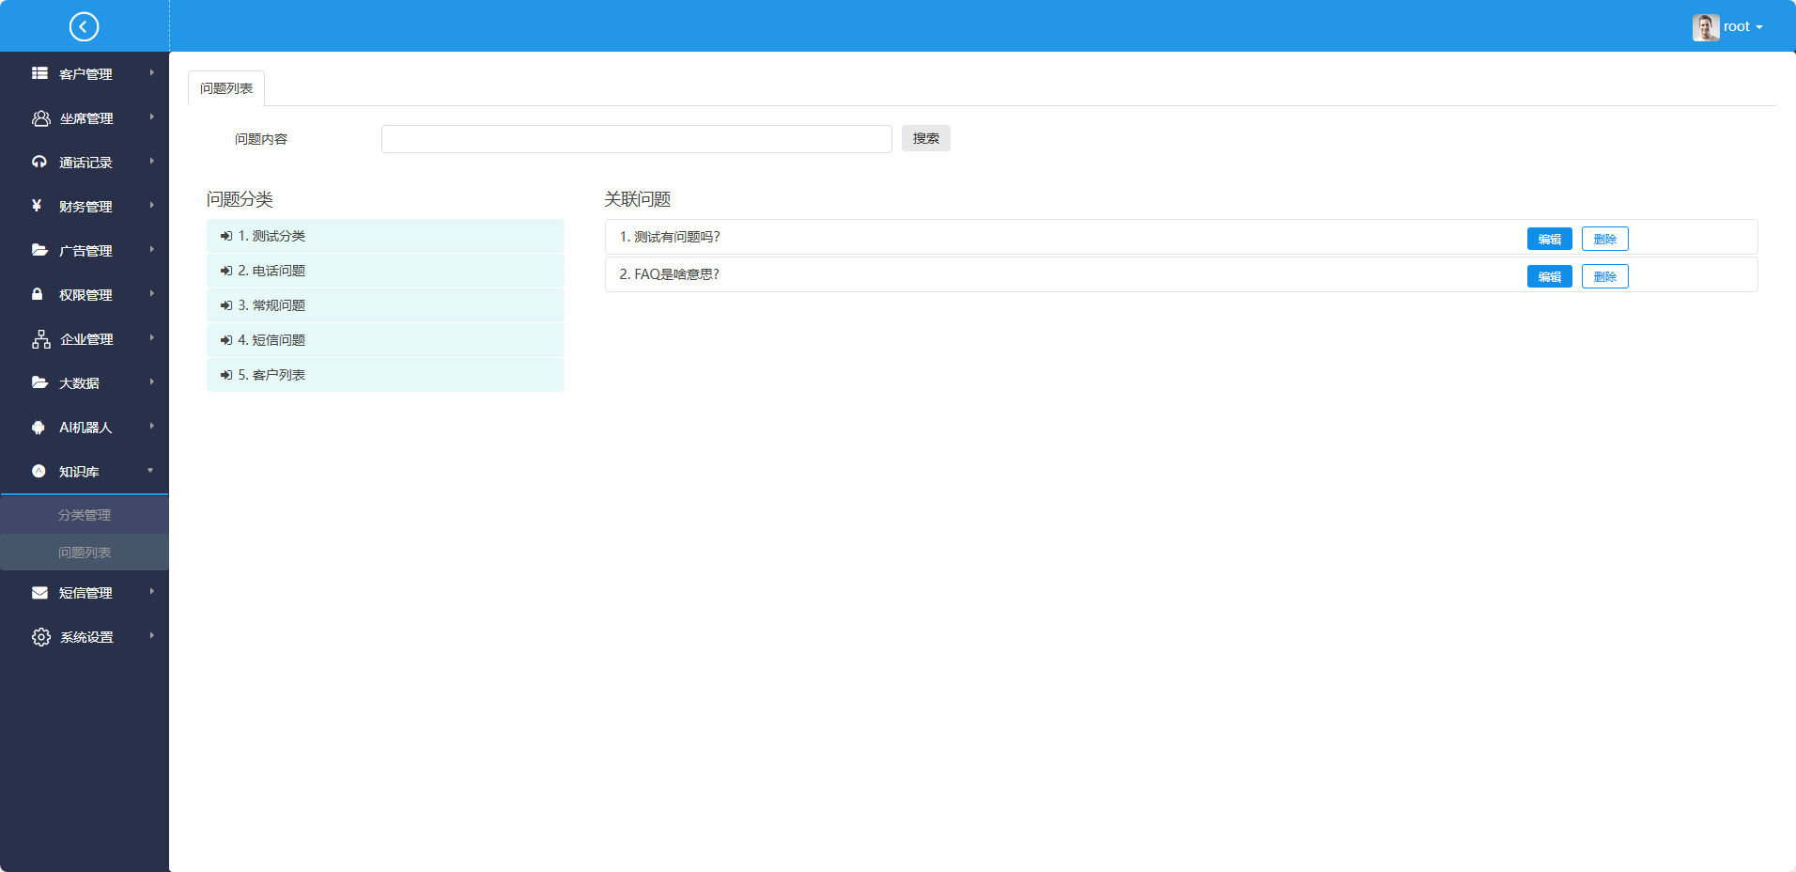Expand the 广告管理 sidebar menu arrow

[151, 250]
